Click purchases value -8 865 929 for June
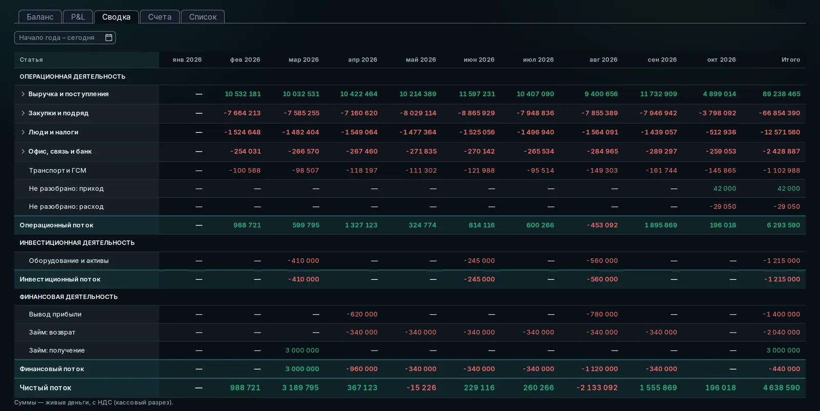The width and height of the screenshot is (820, 411). pyautogui.click(x=476, y=113)
